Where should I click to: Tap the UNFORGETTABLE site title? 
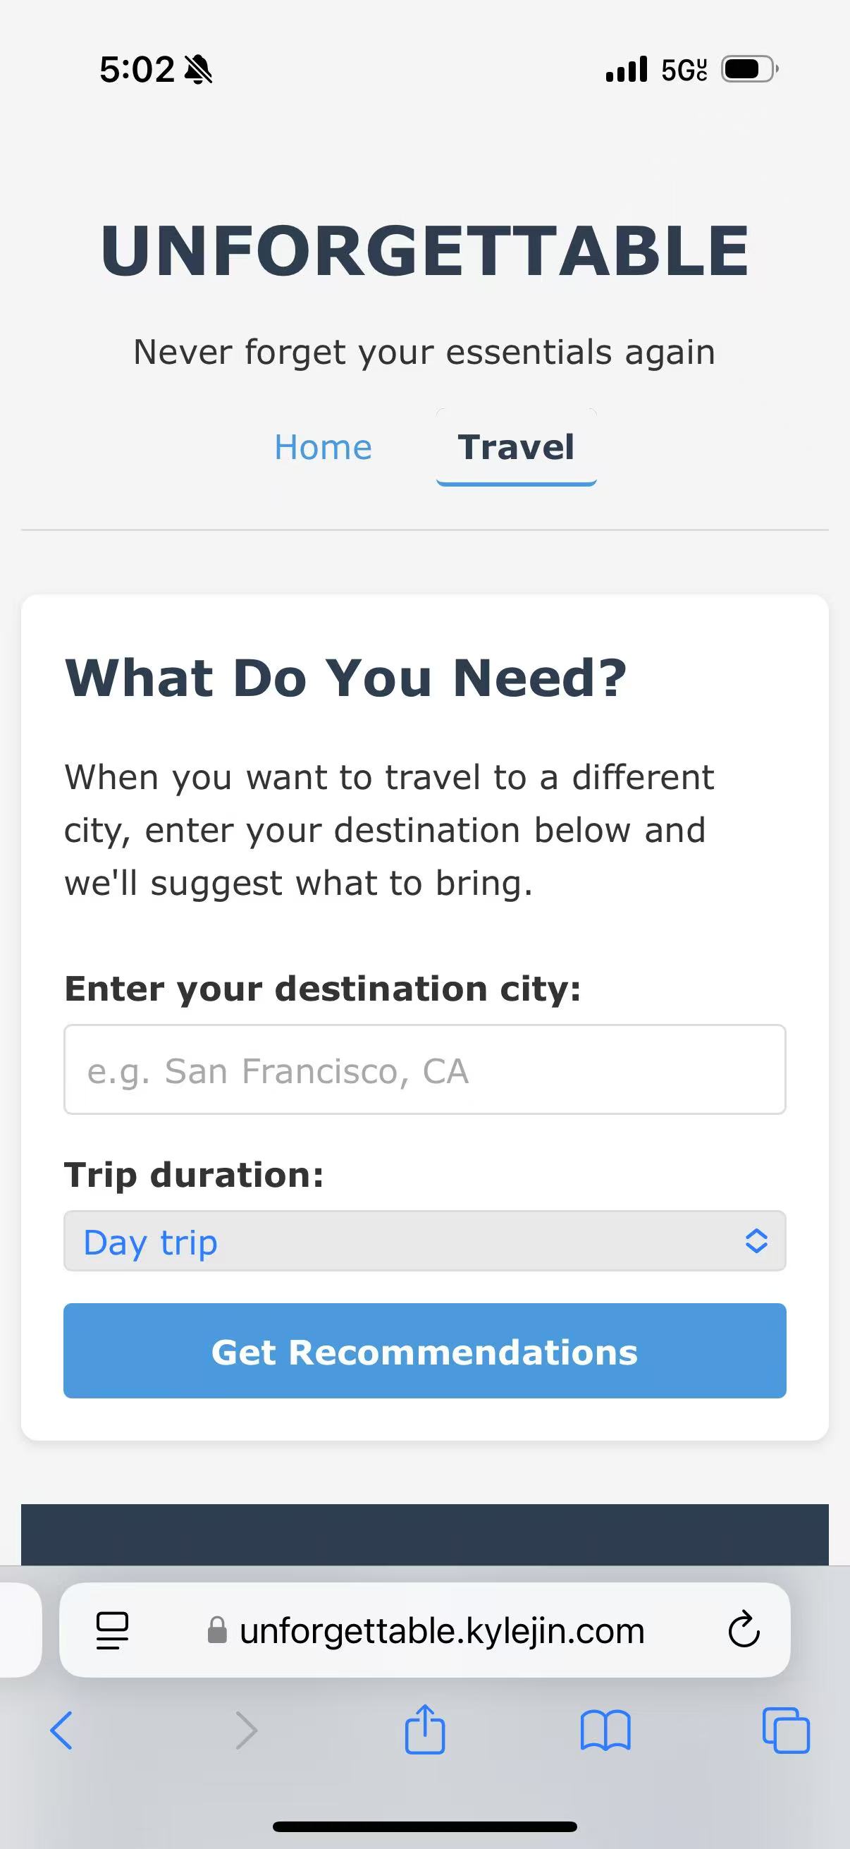[424, 250]
